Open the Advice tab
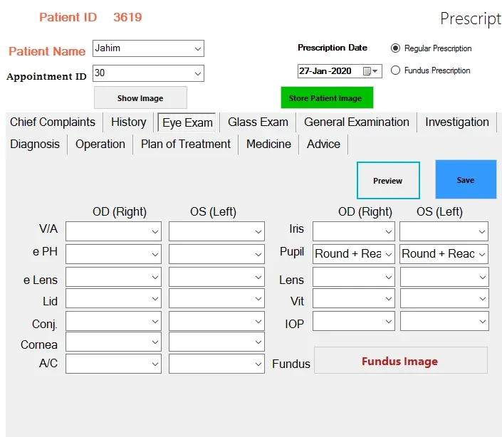The height and width of the screenshot is (437, 502). point(323,144)
